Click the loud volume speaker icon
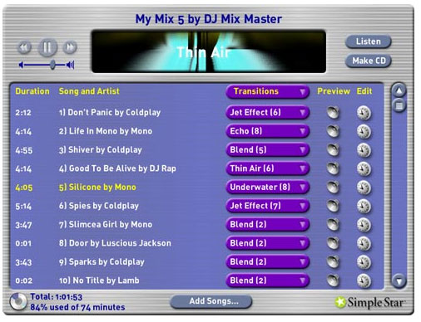This screenshot has height=322, width=421. pyautogui.click(x=71, y=65)
